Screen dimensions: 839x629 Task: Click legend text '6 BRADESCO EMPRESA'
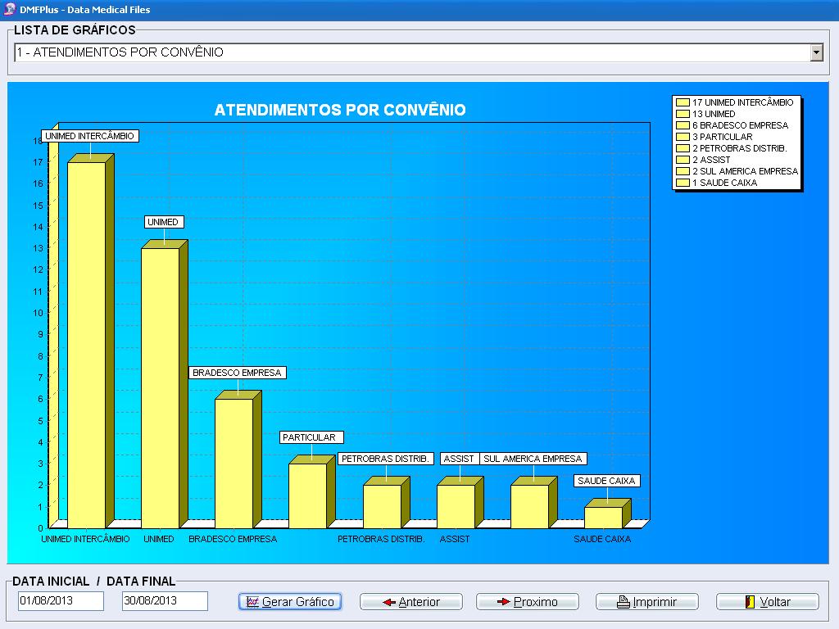(x=741, y=125)
